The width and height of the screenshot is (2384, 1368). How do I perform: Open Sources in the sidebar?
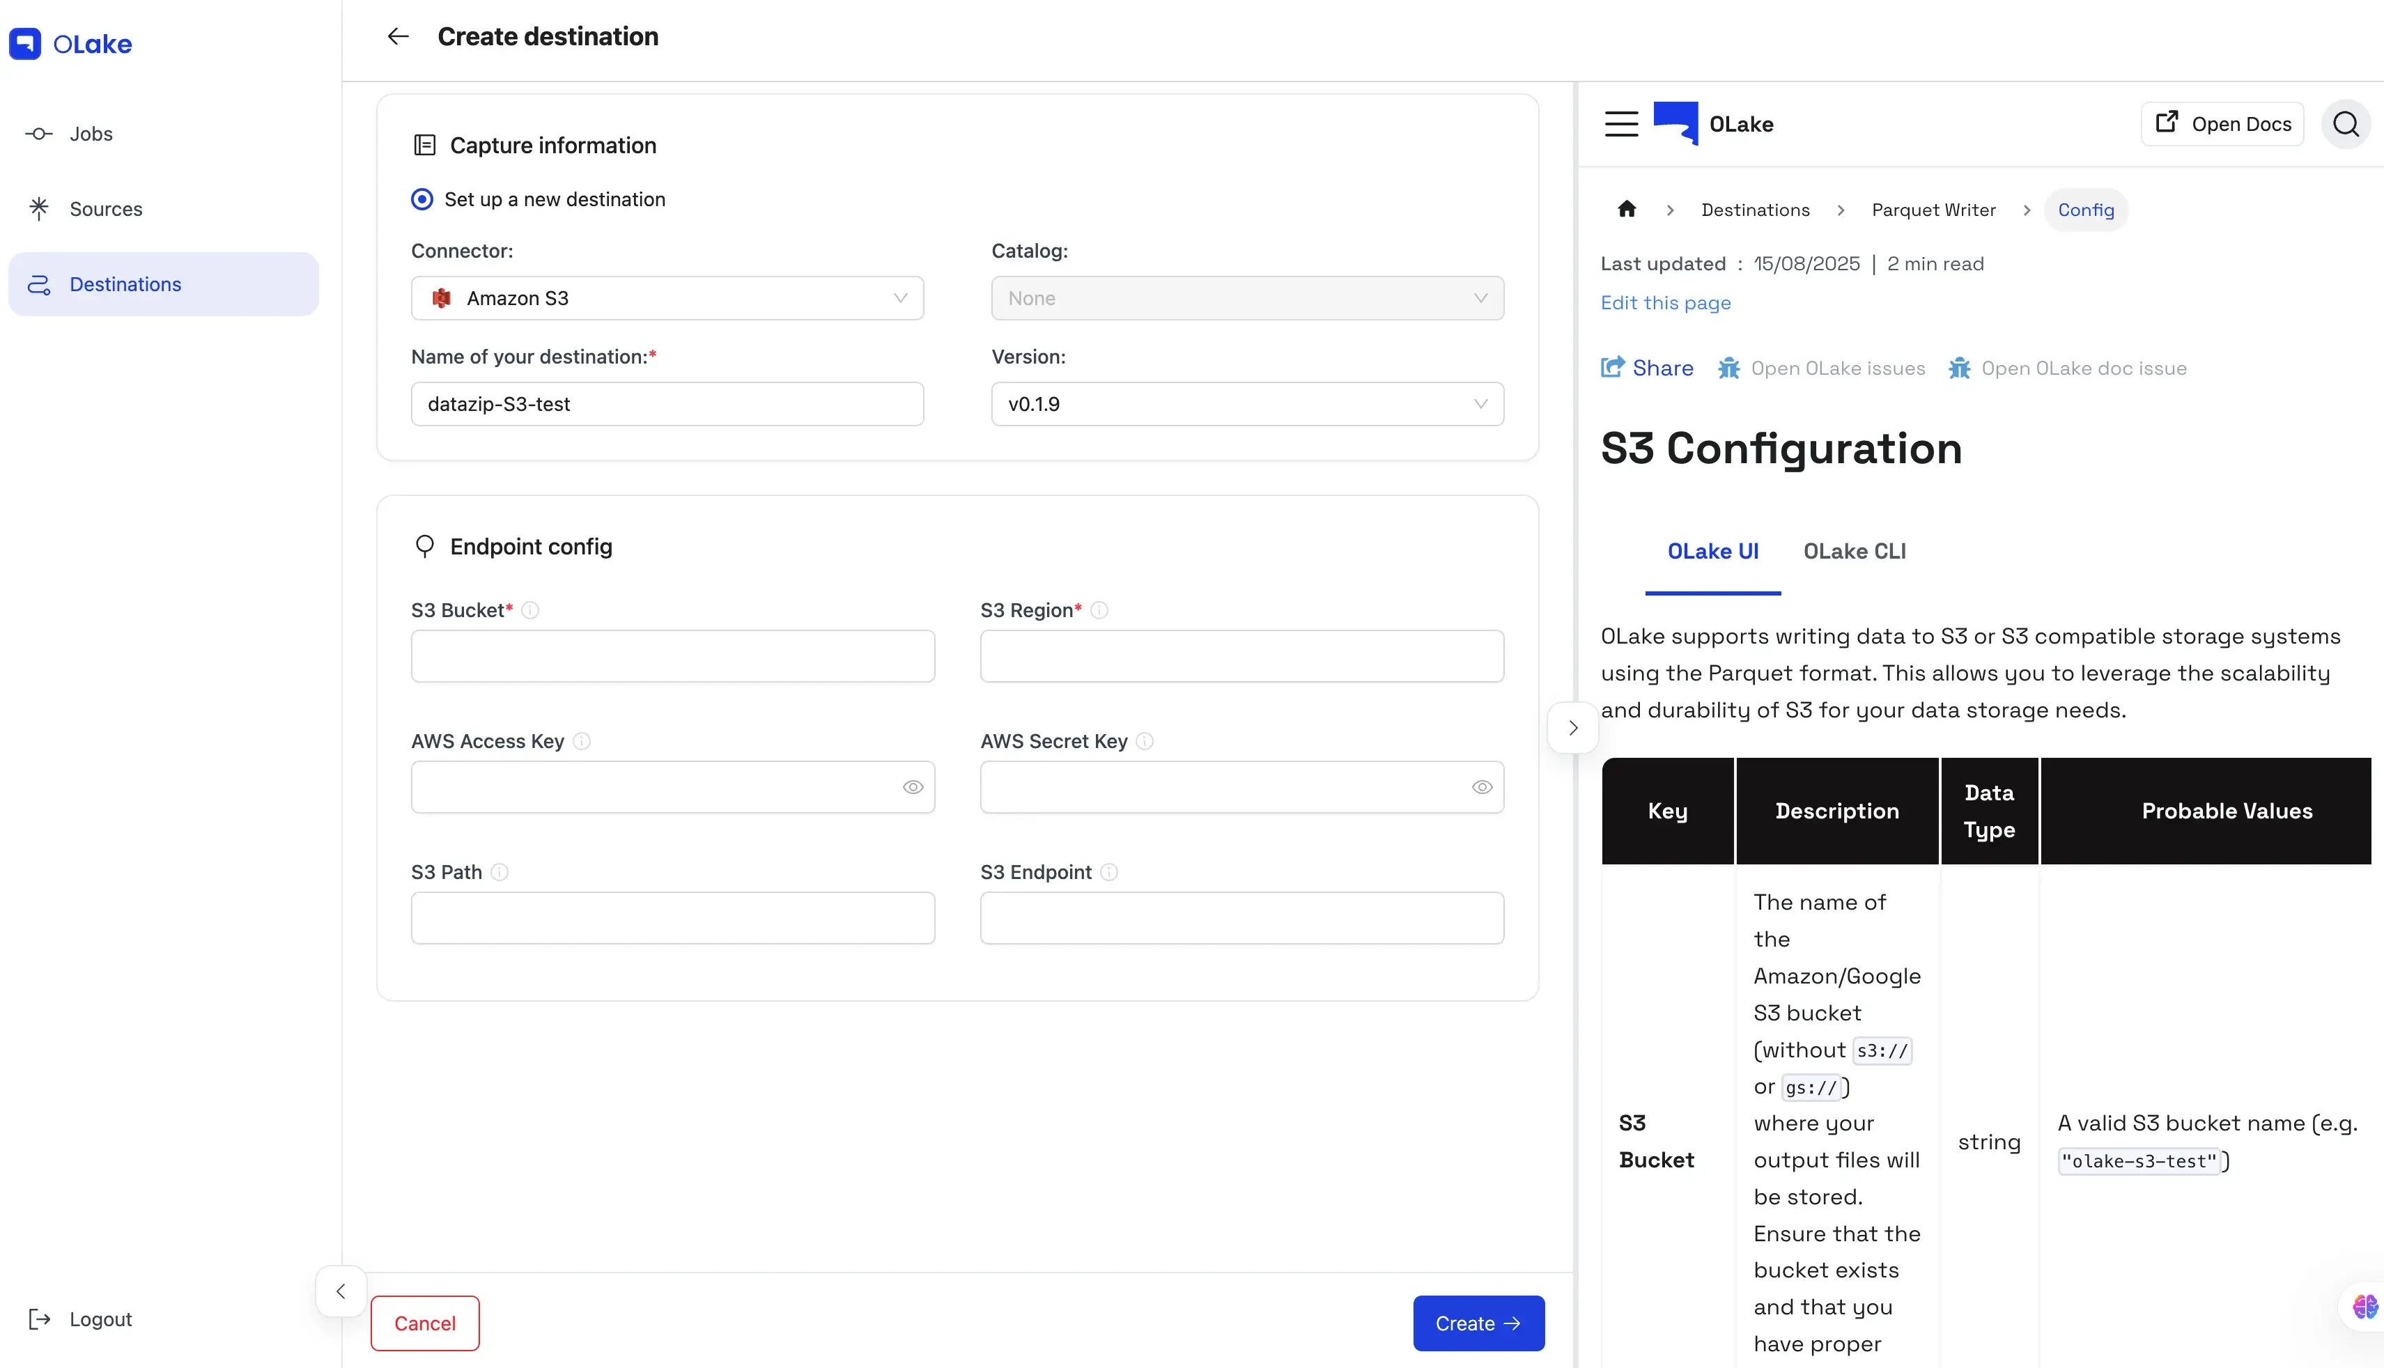[105, 208]
